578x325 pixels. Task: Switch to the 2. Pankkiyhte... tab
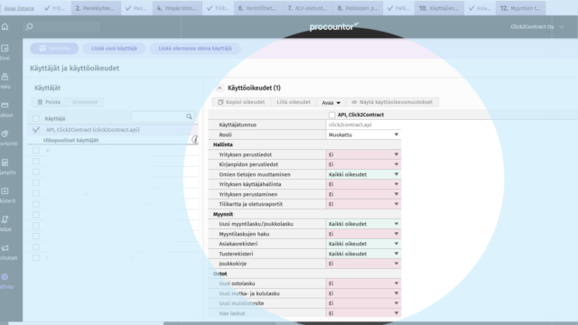click(96, 8)
